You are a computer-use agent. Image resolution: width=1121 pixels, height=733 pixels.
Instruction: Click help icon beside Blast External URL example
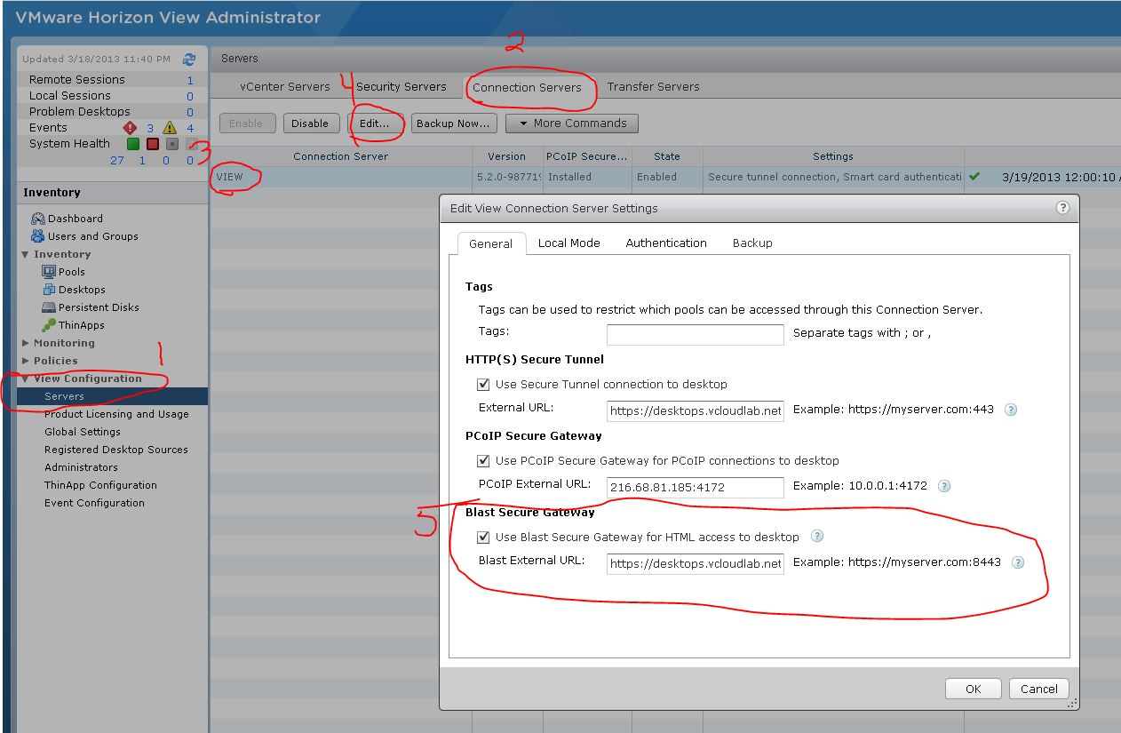point(1018,562)
